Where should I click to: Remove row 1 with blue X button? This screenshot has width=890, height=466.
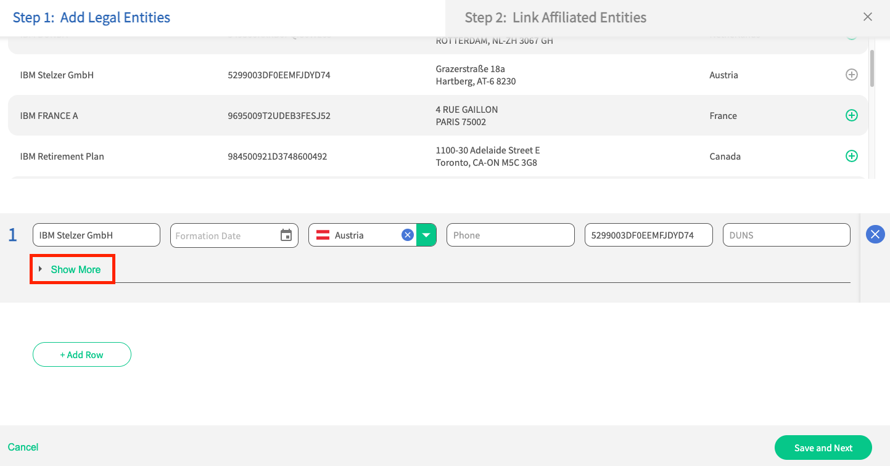coord(875,234)
